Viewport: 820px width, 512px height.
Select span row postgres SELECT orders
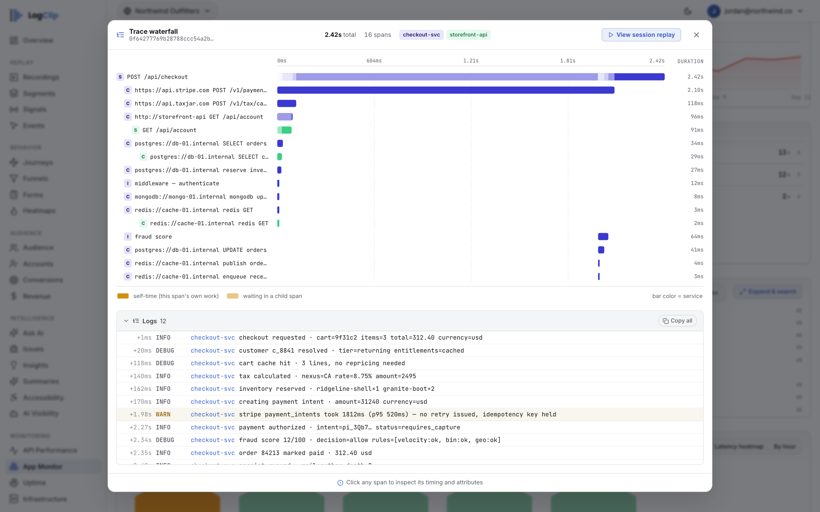(410, 143)
